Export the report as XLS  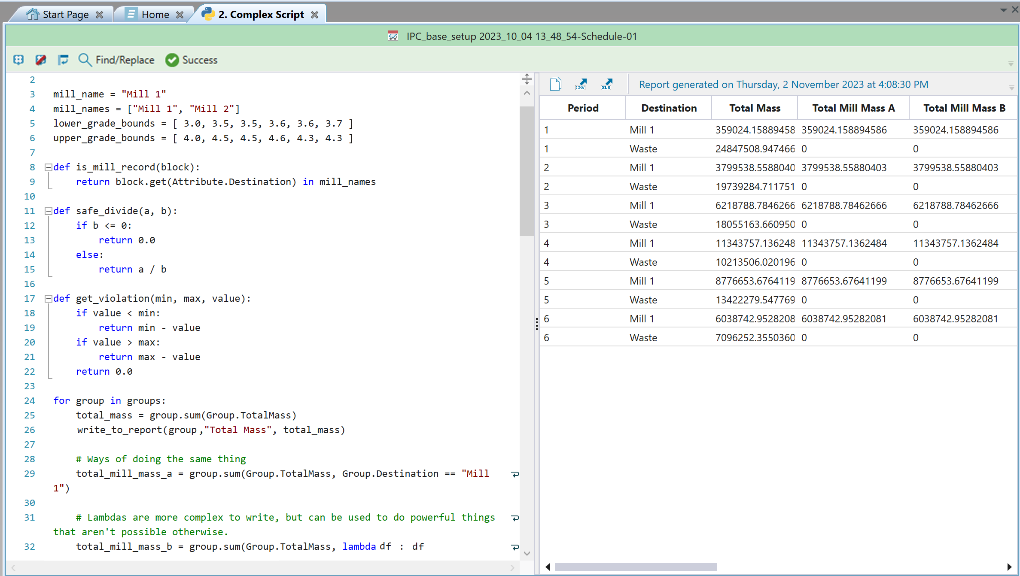point(606,84)
